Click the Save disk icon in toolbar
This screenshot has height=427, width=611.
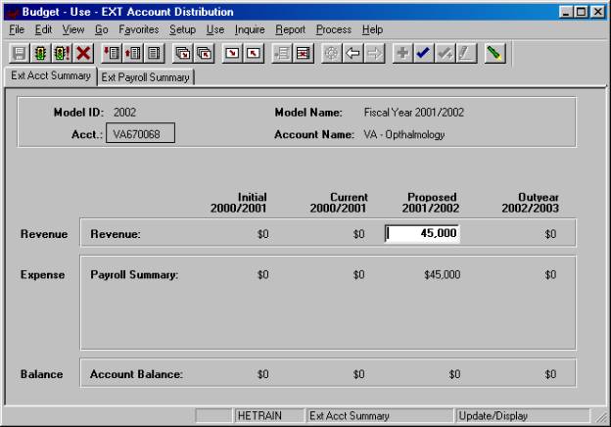pos(18,53)
